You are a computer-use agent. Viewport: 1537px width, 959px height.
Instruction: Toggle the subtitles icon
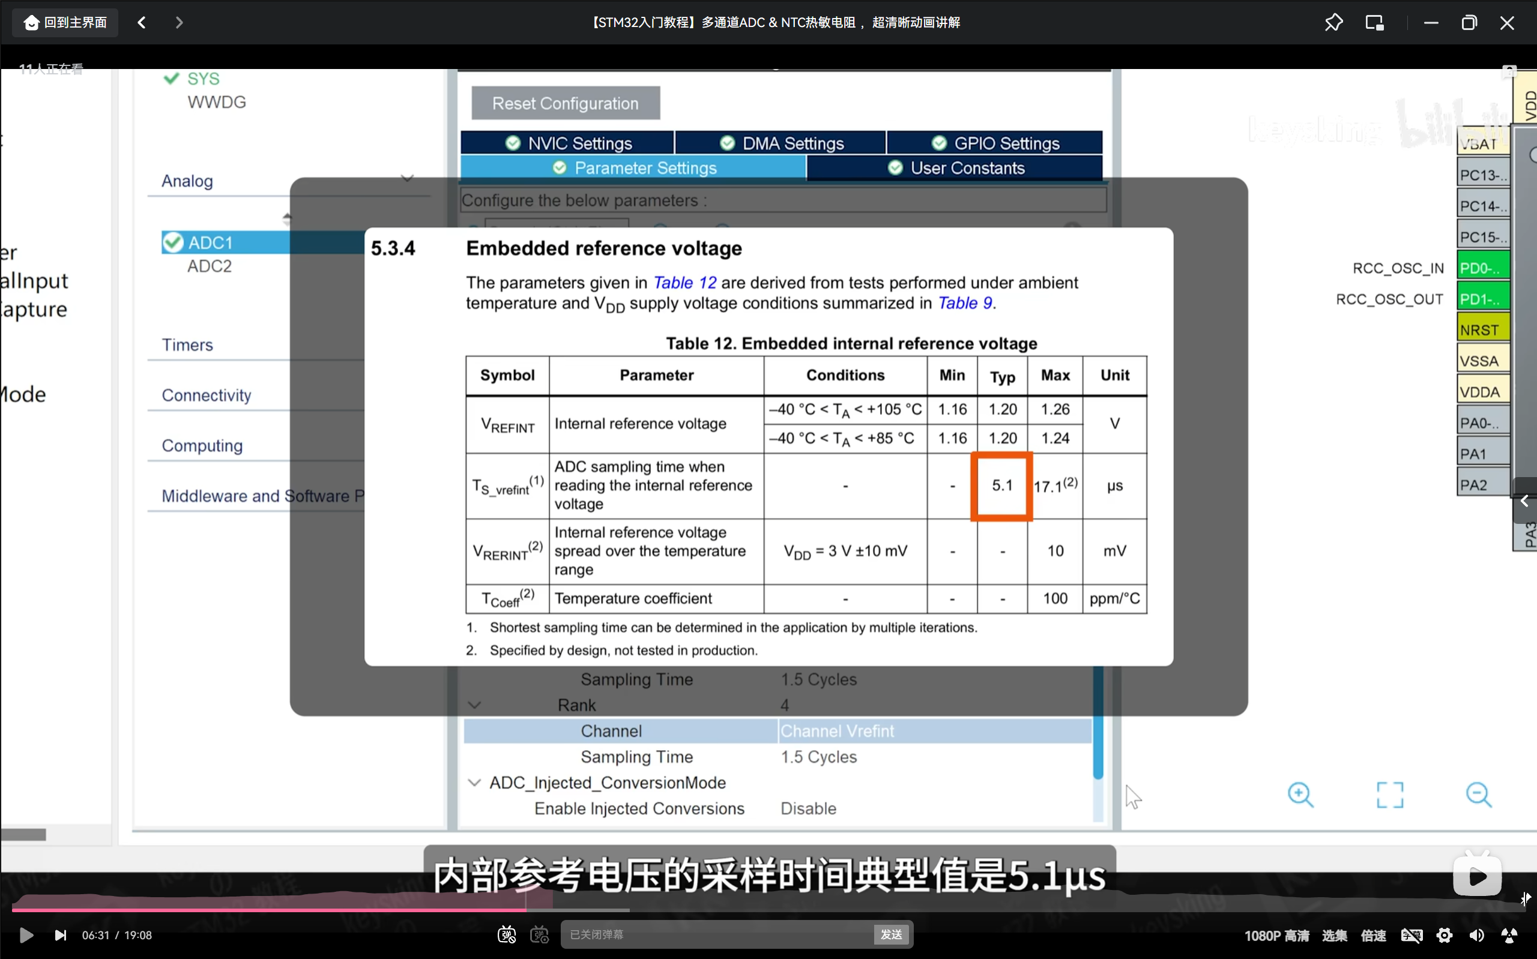pos(1412,935)
